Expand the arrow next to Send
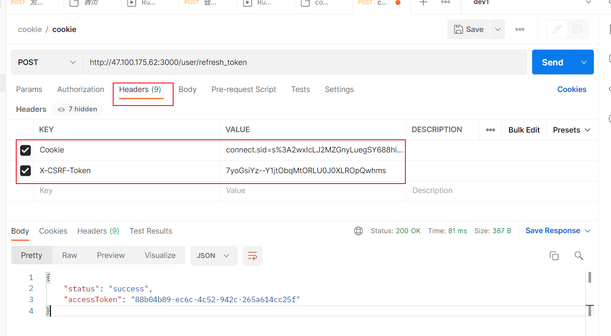611x336 pixels. pyautogui.click(x=584, y=62)
